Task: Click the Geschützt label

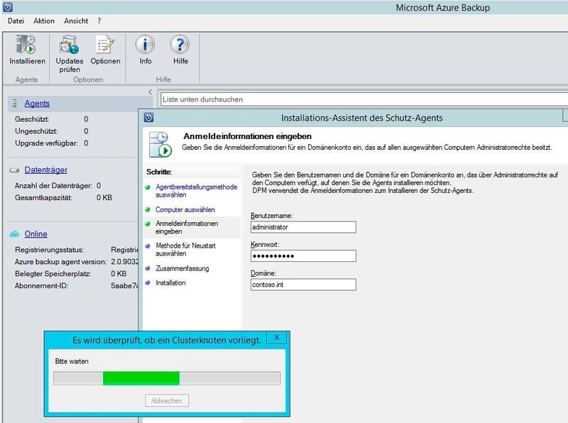Action: click(32, 119)
